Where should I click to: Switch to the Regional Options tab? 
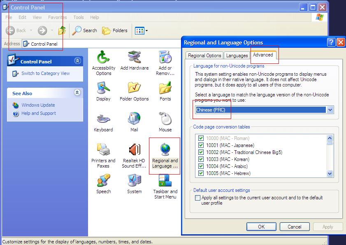(x=204, y=56)
